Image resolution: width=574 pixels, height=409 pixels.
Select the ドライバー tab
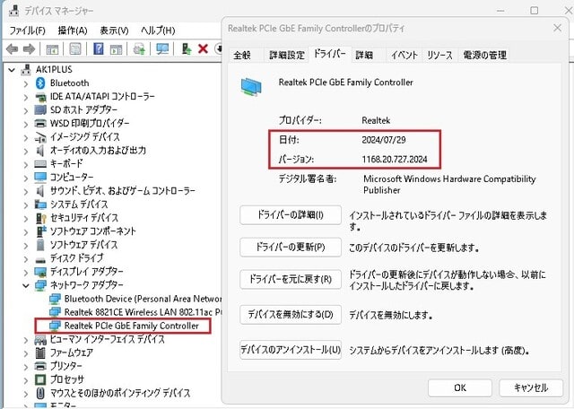330,54
